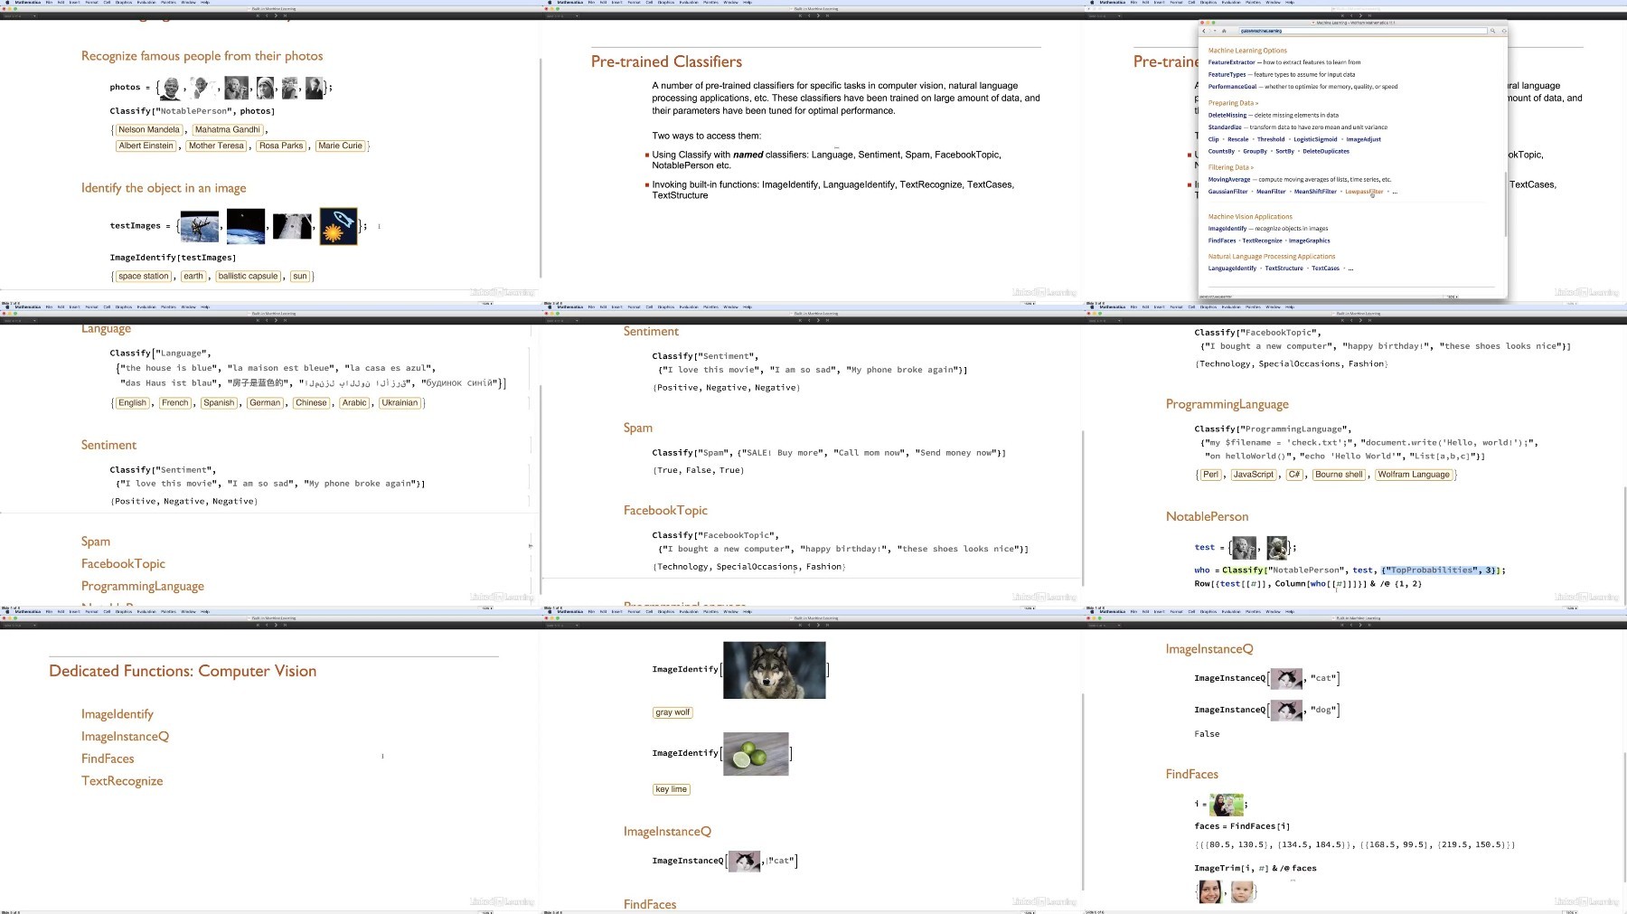Open the TextStructure link in documentation window
The image size is (1627, 914).
click(x=1284, y=269)
